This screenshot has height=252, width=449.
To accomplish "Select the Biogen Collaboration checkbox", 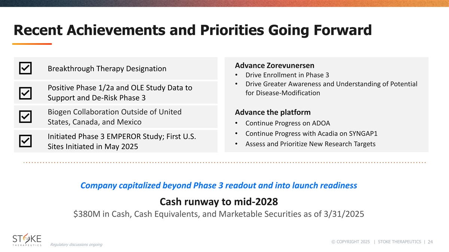I will (x=25, y=117).
